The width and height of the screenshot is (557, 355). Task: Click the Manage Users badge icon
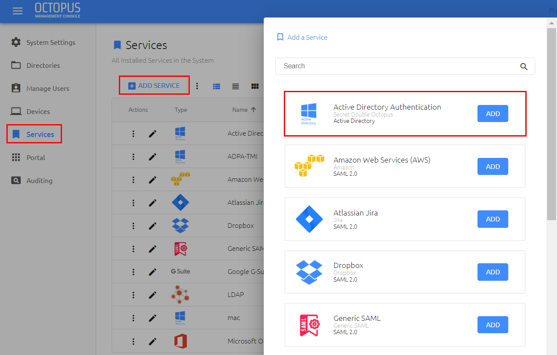pyautogui.click(x=16, y=88)
